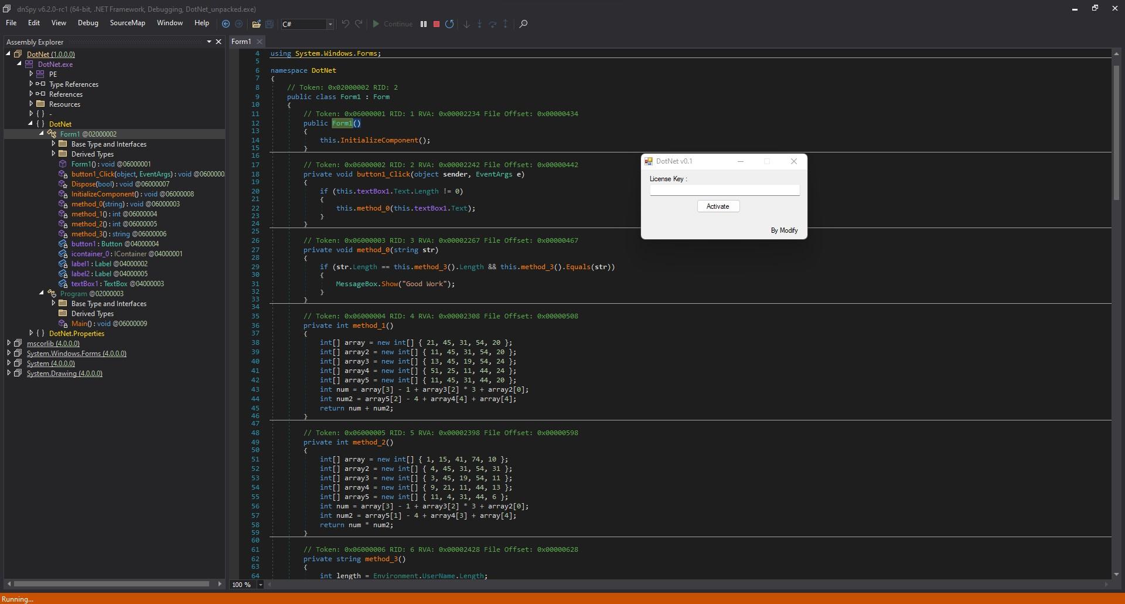Image resolution: width=1125 pixels, height=604 pixels.
Task: Click the License Key text field
Action: click(724, 190)
